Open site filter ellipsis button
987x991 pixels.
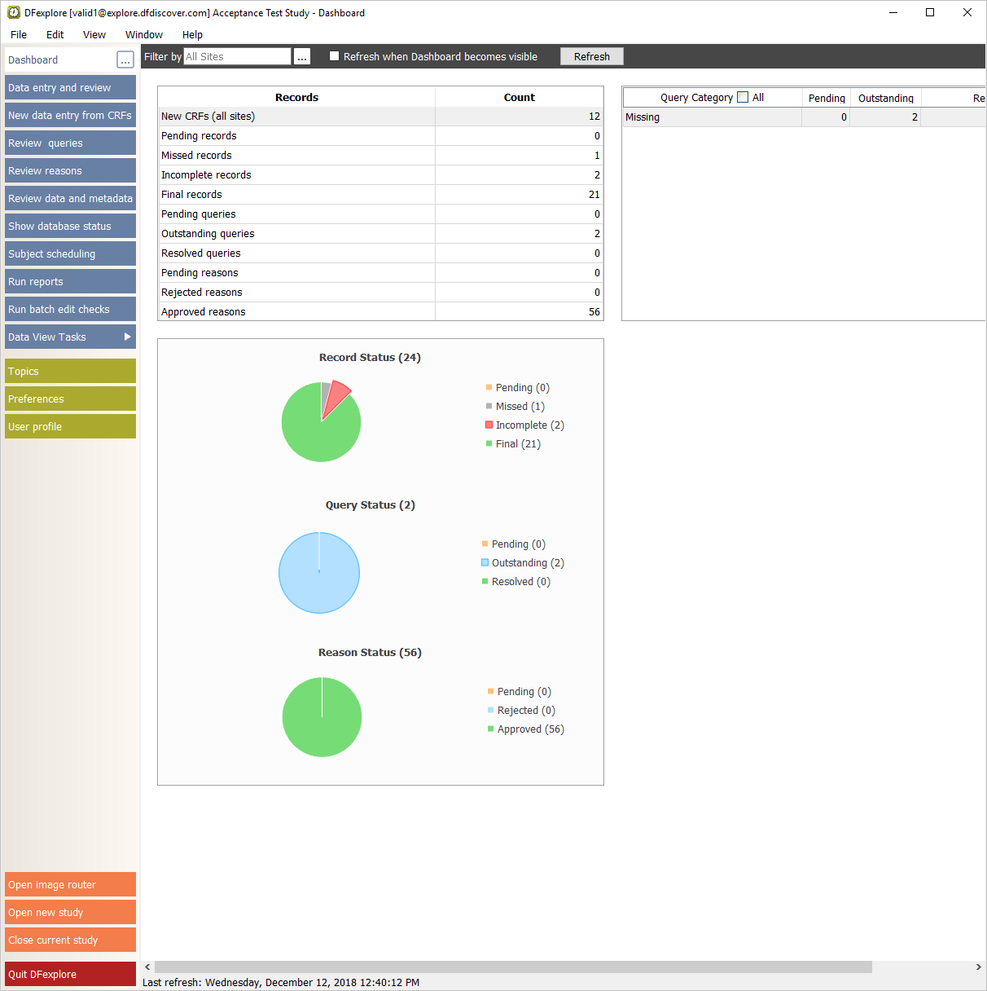(302, 57)
